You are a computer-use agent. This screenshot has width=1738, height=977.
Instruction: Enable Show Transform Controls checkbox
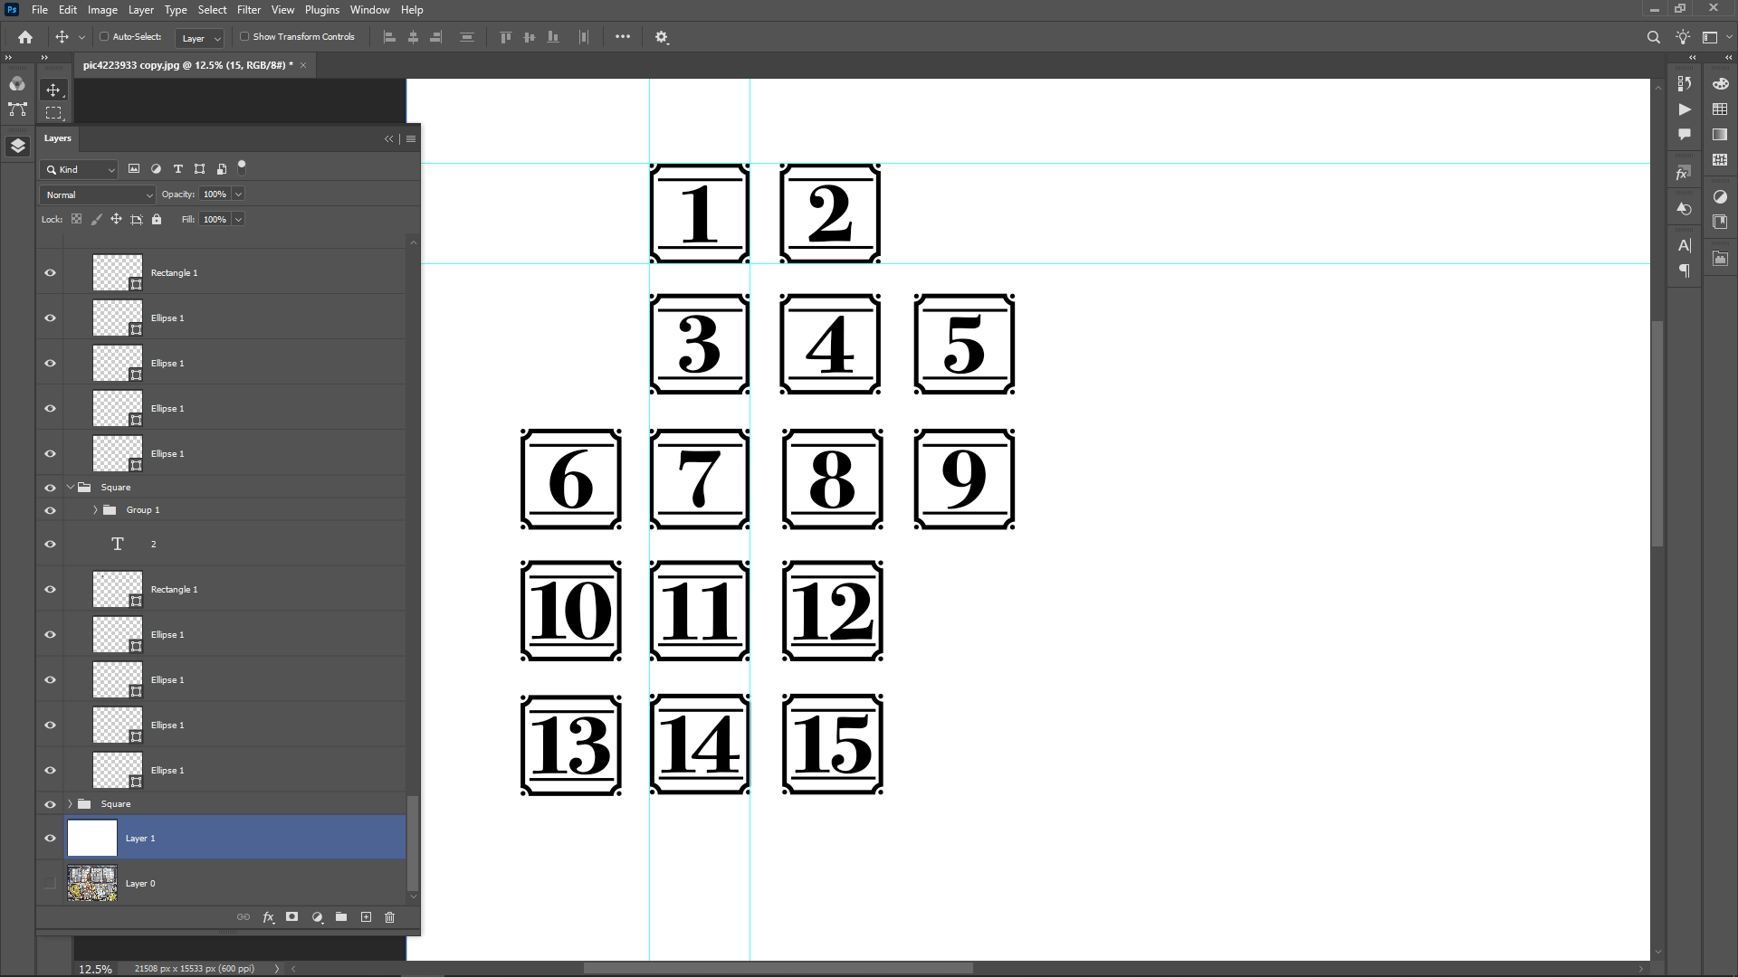(244, 37)
